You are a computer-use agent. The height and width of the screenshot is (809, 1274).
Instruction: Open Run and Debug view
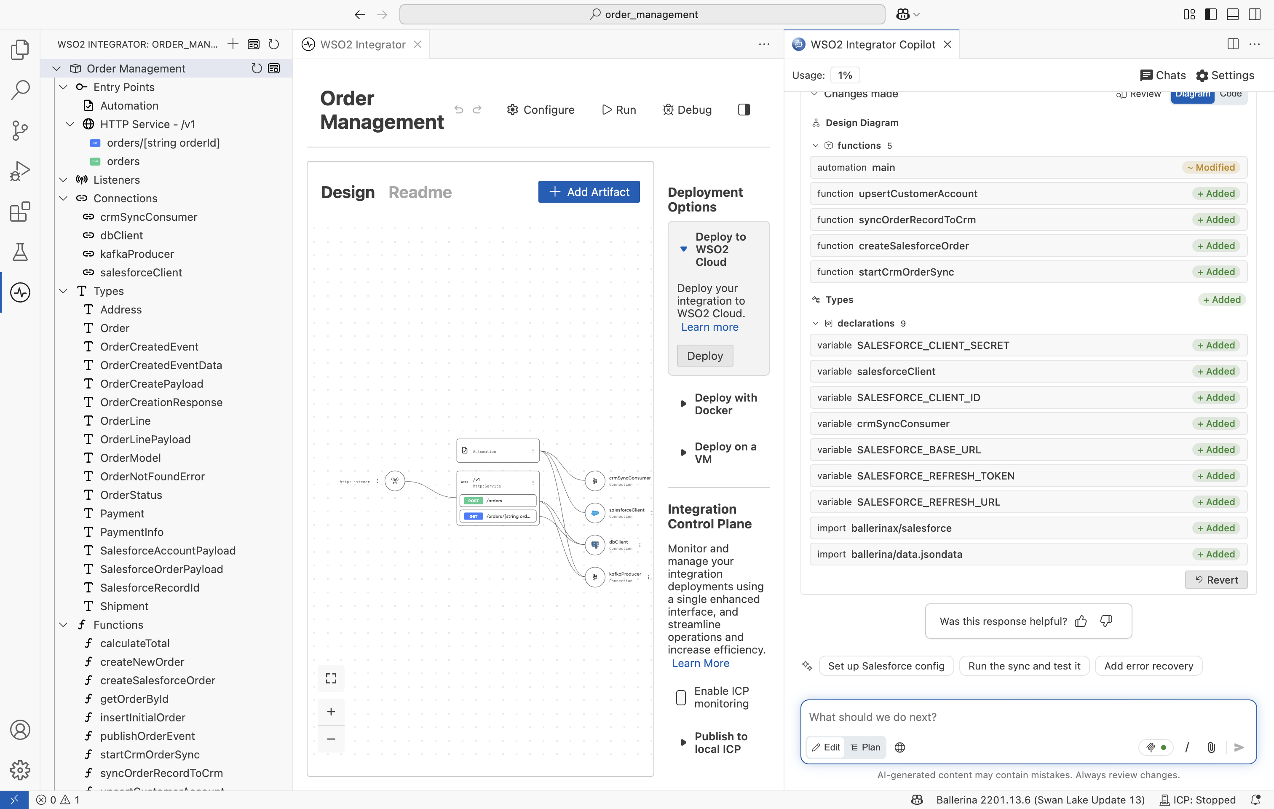point(19,171)
